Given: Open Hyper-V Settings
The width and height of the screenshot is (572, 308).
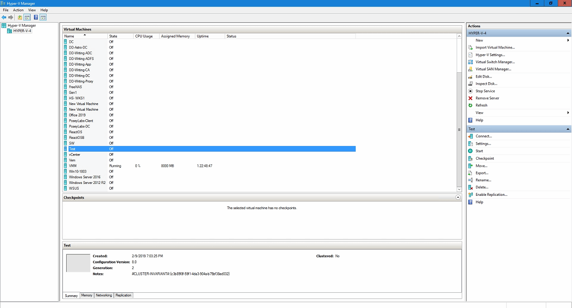Looking at the screenshot, I should 490,55.
